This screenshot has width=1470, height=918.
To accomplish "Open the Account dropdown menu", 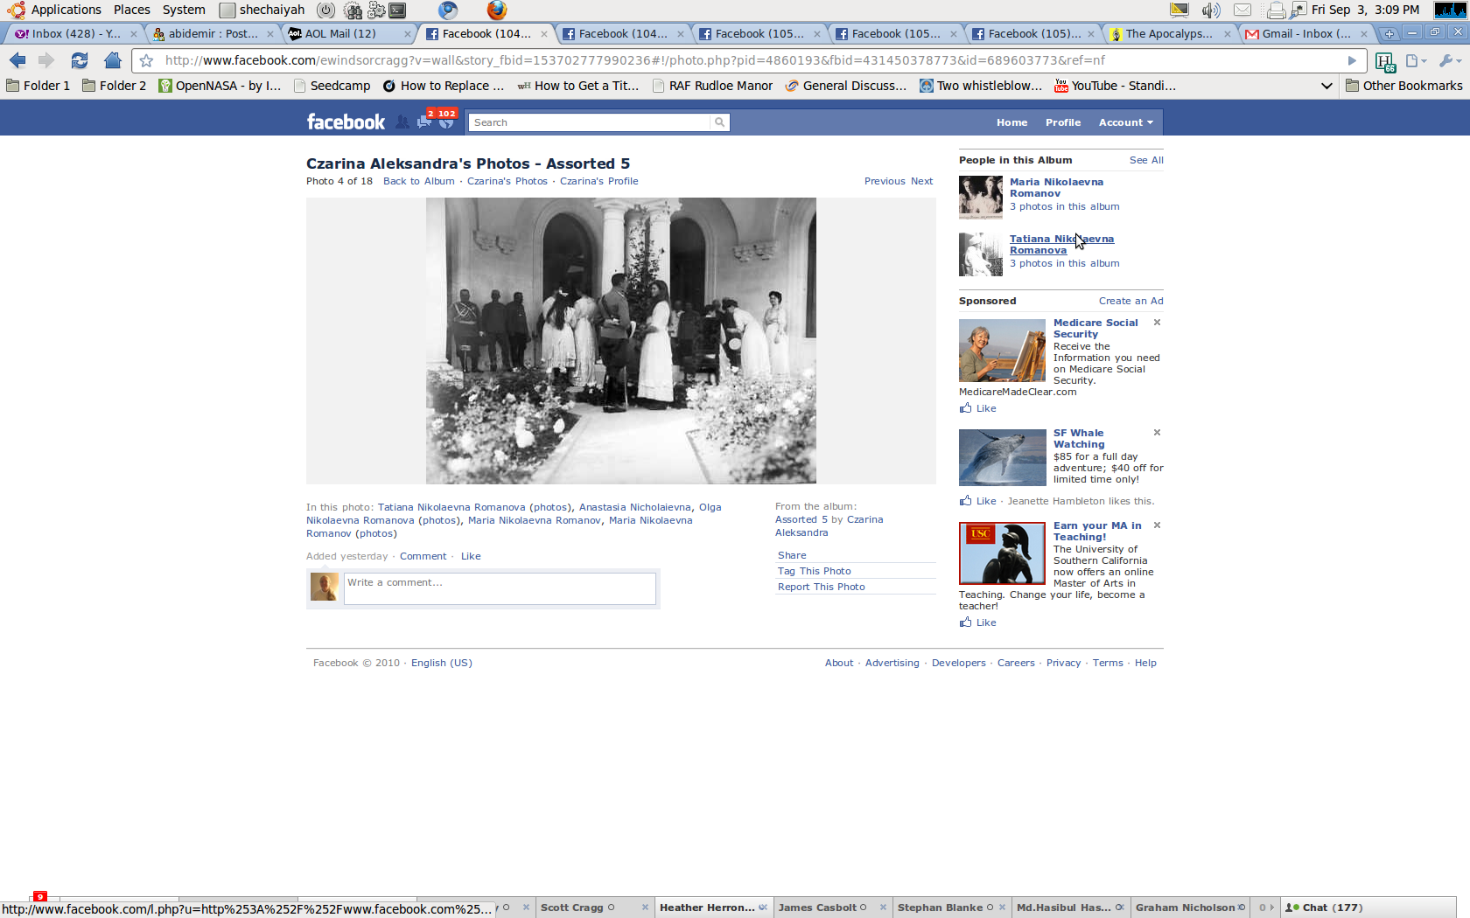I will [x=1125, y=122].
